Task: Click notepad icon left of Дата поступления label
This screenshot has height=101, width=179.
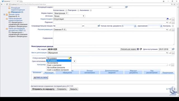Action: (141, 49)
